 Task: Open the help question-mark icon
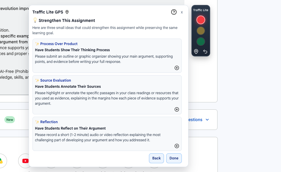pyautogui.click(x=174, y=12)
